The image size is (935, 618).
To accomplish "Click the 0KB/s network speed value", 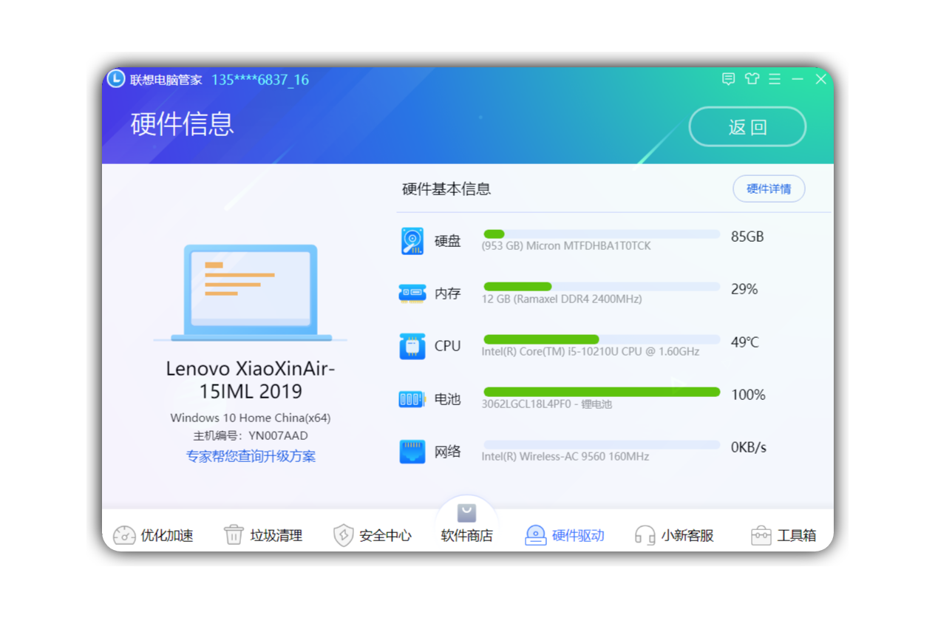I will [749, 447].
